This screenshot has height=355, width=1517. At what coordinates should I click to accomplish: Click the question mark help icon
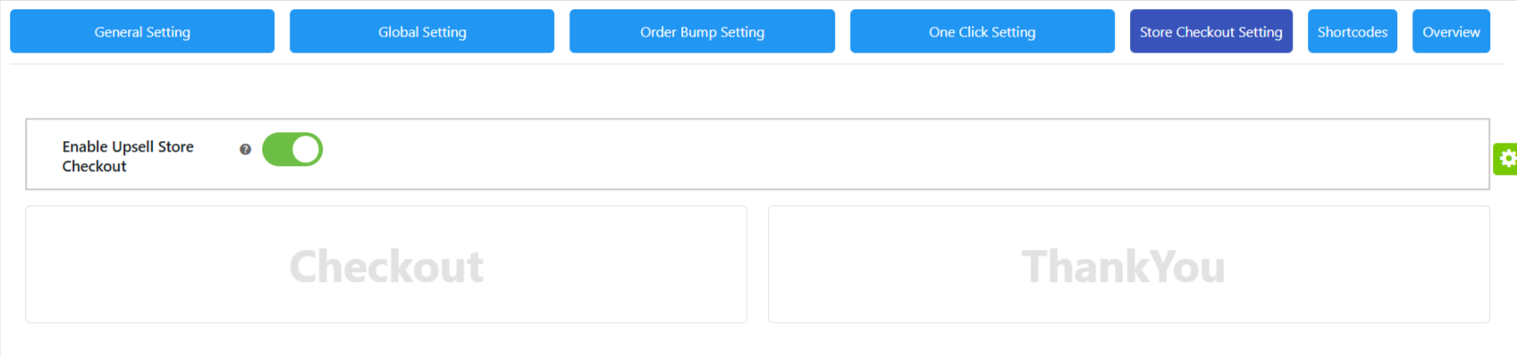tap(245, 150)
